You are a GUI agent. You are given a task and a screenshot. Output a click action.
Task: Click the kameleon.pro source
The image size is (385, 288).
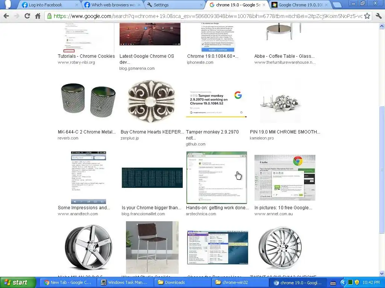(262, 138)
